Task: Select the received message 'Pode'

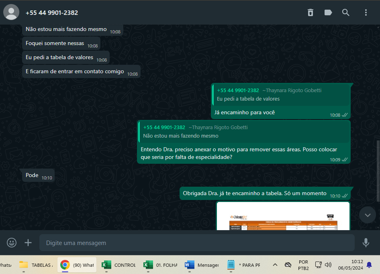Action: coord(38,175)
